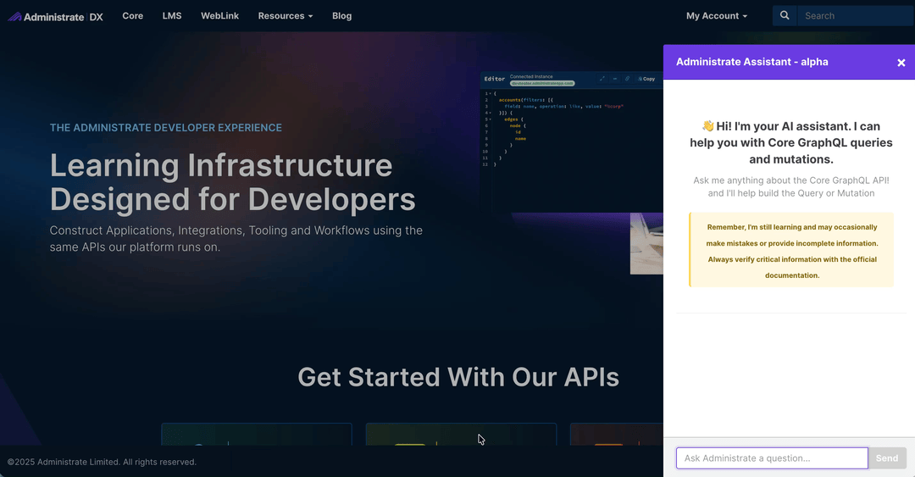Collapse the code fold at line 4

pos(491,113)
